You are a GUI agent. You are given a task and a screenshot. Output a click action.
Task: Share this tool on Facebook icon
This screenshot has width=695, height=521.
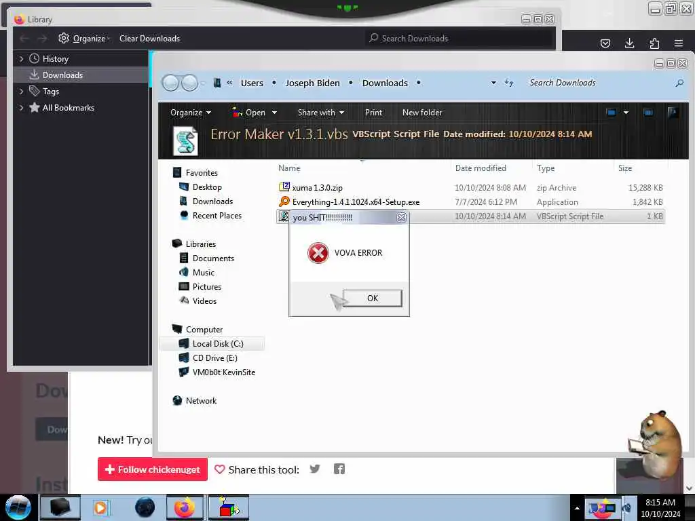pos(339,469)
